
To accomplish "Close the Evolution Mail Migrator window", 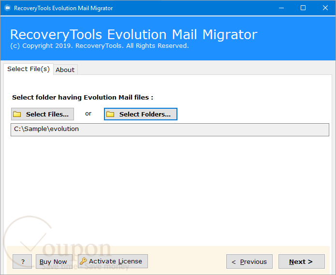I will (x=325, y=8).
